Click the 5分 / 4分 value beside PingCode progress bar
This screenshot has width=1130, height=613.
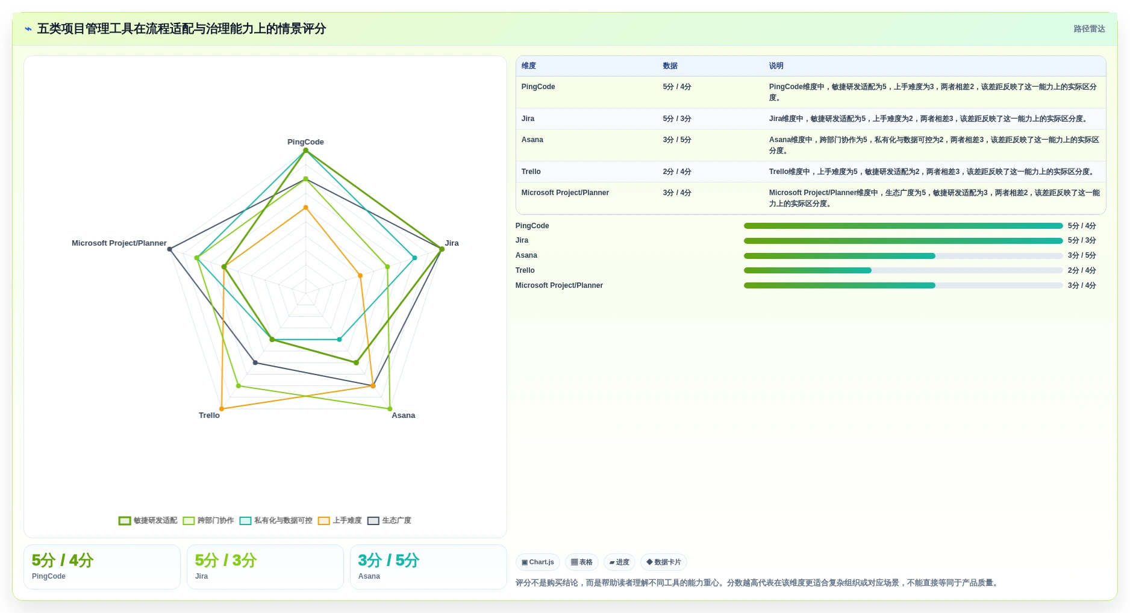point(1082,226)
